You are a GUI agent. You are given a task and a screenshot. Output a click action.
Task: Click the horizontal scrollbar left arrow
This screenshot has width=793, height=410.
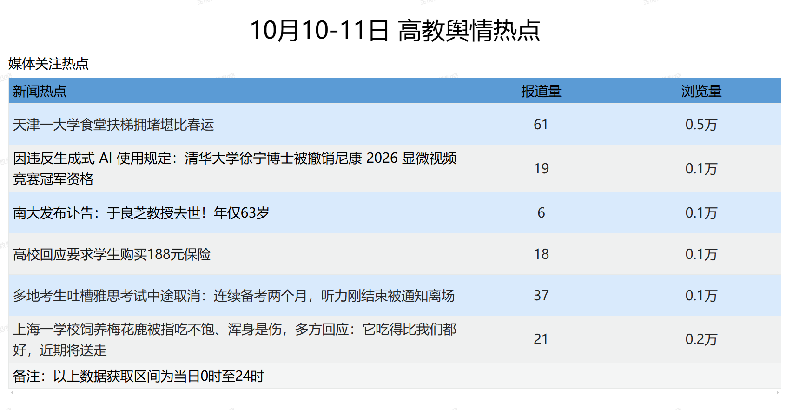tap(12, 393)
